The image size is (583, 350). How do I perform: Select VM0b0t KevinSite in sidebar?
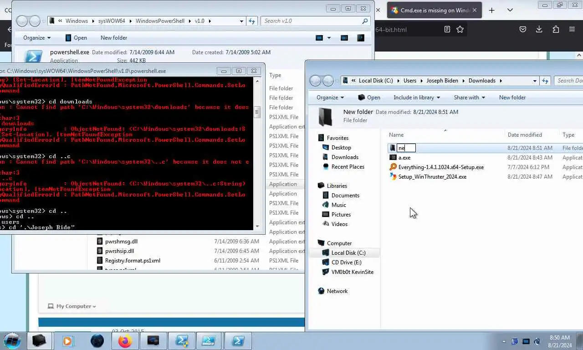point(353,272)
